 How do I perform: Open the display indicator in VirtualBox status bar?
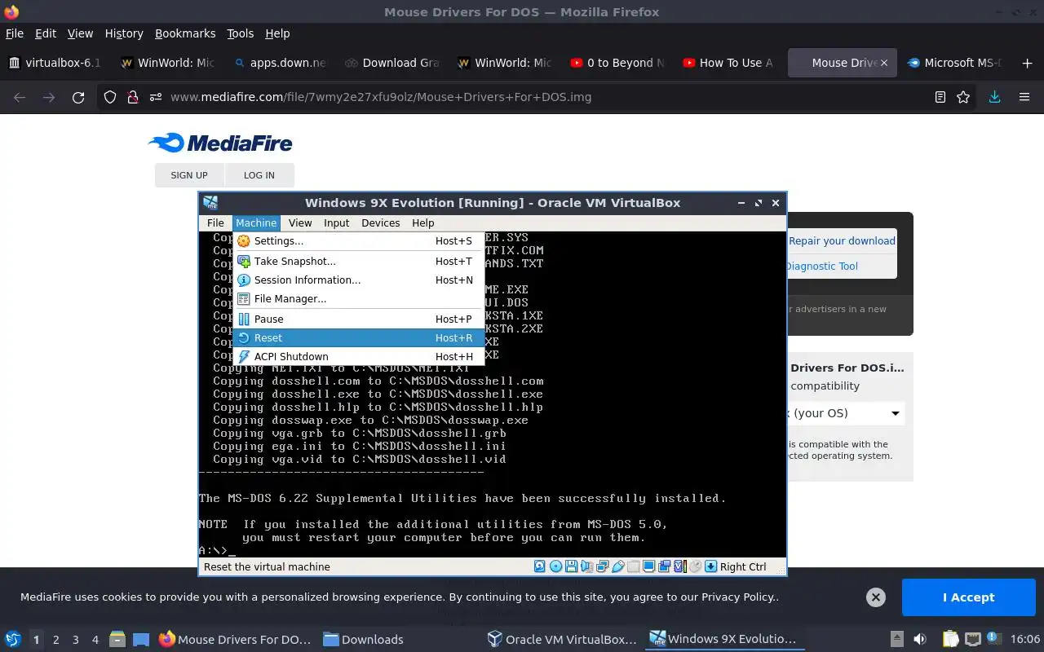pos(648,566)
